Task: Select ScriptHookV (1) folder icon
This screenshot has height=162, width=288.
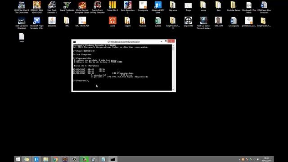Action: [x=173, y=23]
